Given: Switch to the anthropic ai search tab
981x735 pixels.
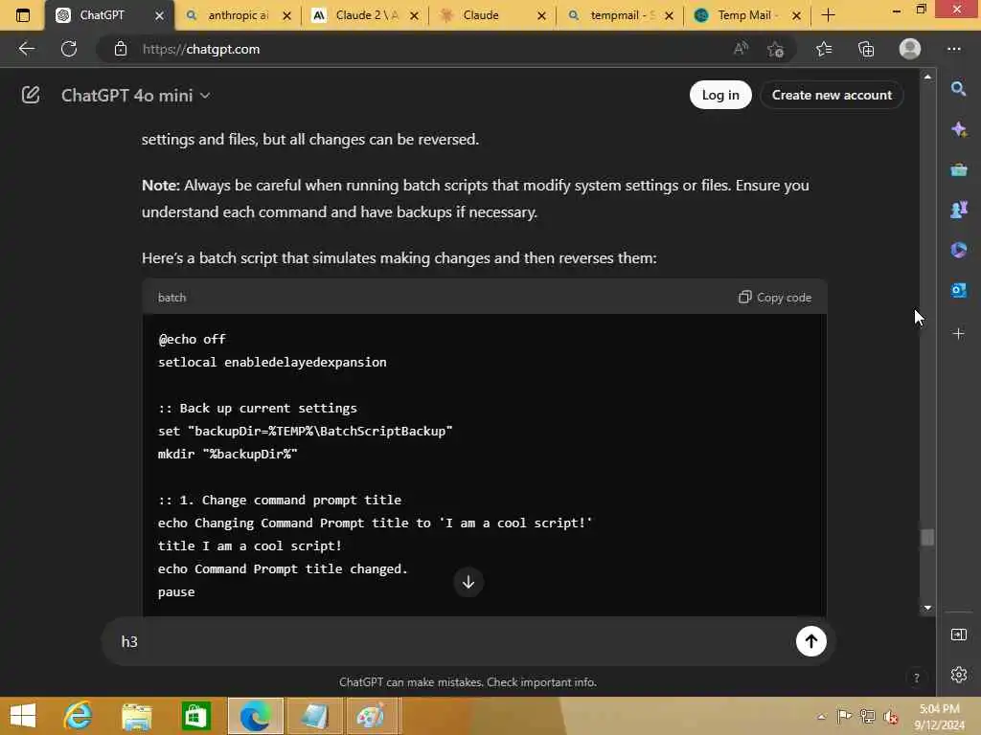Looking at the screenshot, I should pyautogui.click(x=238, y=15).
